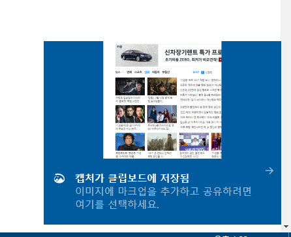Click the right arrow icon on the notification
291x237 pixels.
(x=269, y=171)
